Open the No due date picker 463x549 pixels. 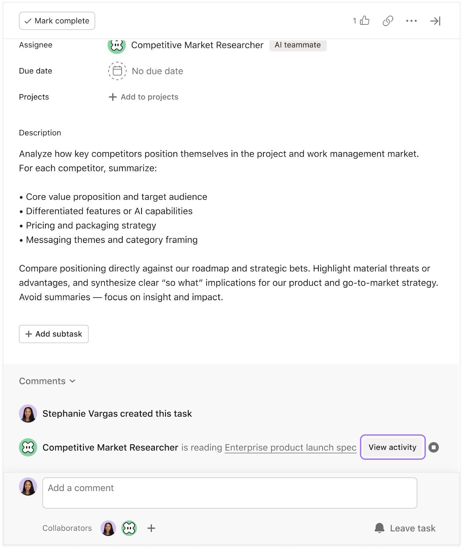(157, 71)
